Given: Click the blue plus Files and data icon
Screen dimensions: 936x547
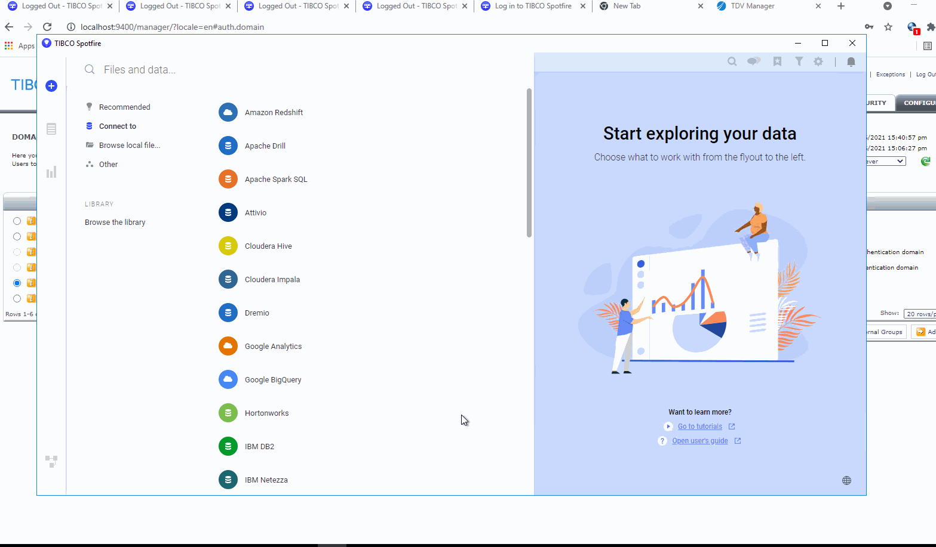Looking at the screenshot, I should point(51,86).
